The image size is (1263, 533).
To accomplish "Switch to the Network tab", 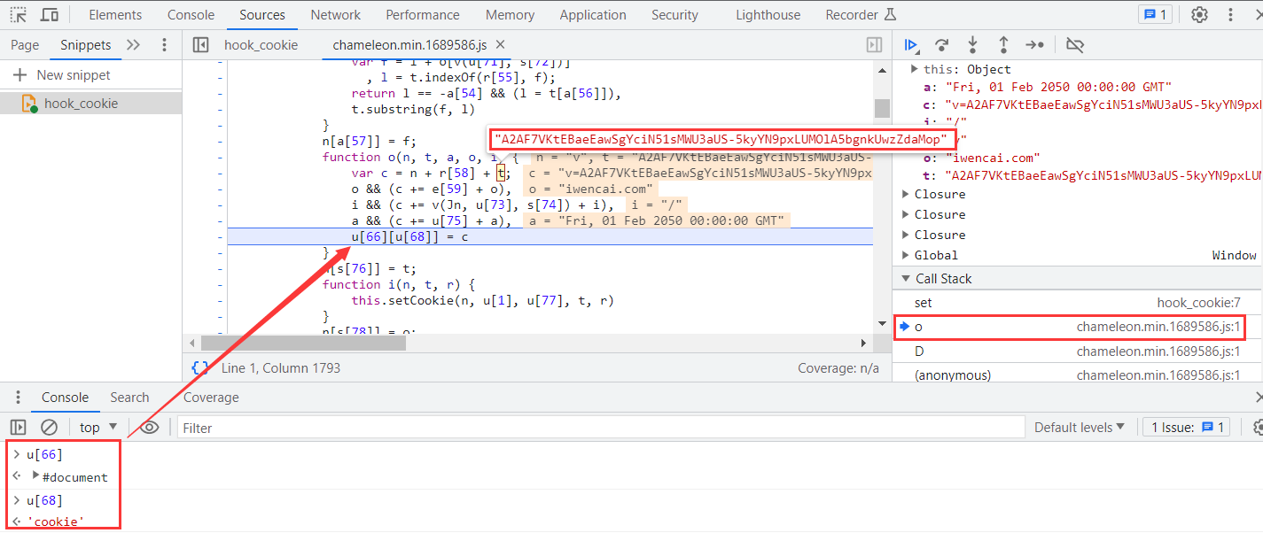I will coord(335,15).
